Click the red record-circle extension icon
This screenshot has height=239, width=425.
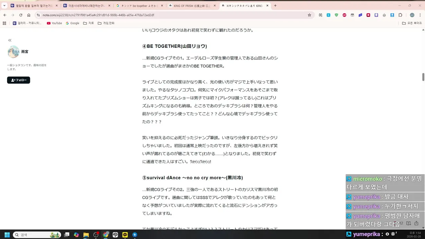pos(368,15)
